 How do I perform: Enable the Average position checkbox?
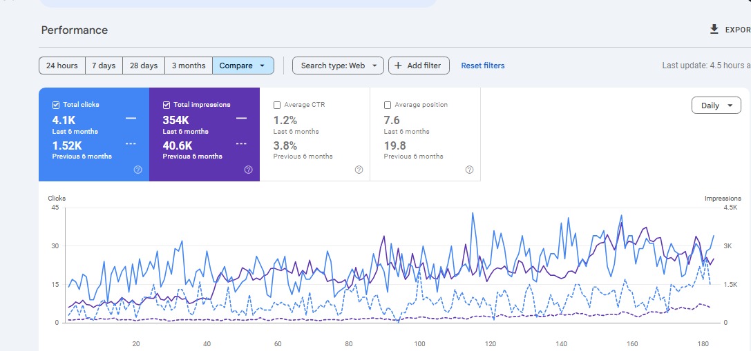388,105
